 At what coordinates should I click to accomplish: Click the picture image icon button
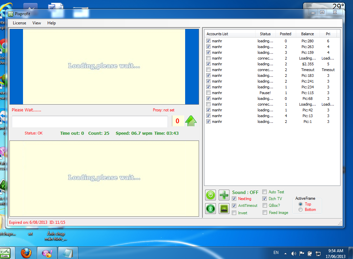[224, 209]
